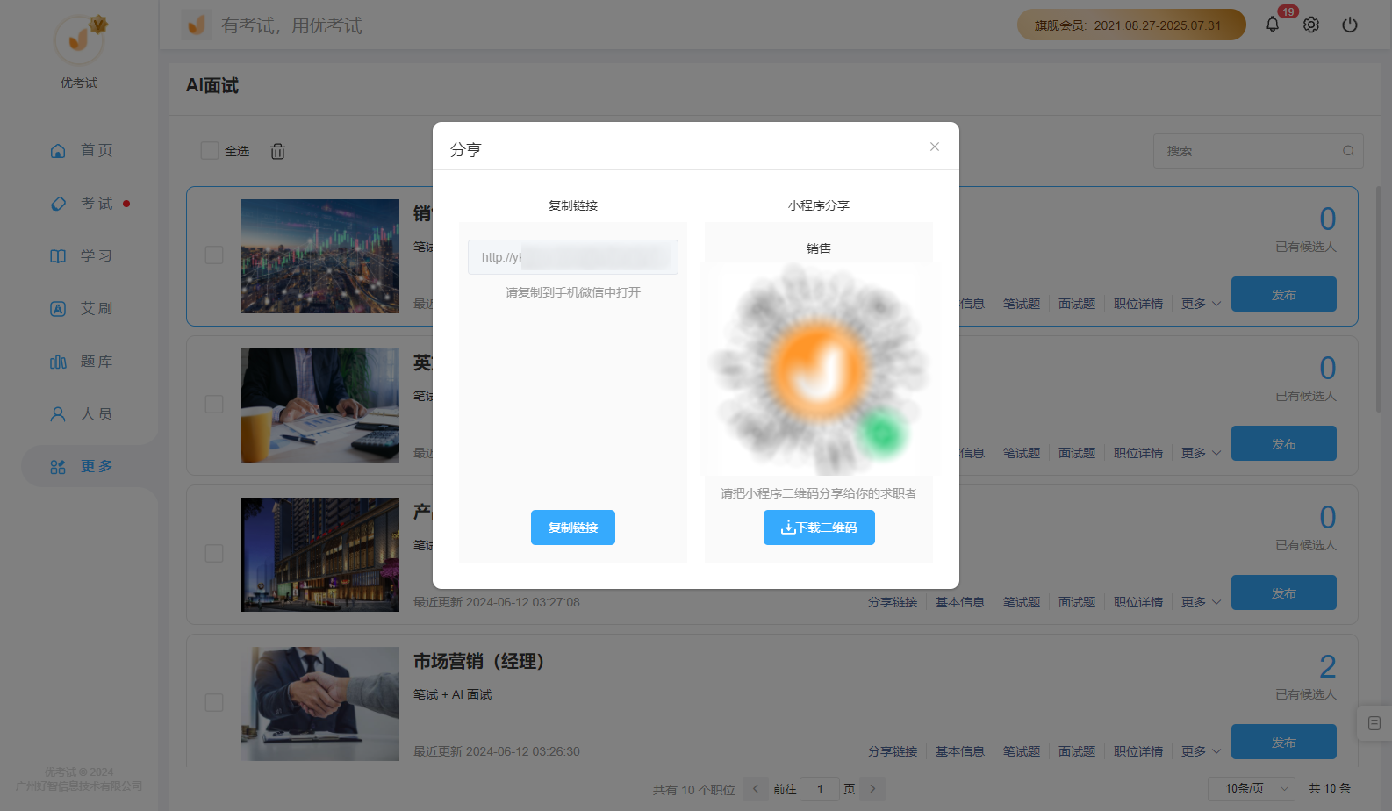Go to 首页 home in sidebar
The width and height of the screenshot is (1392, 811).
coord(81,150)
